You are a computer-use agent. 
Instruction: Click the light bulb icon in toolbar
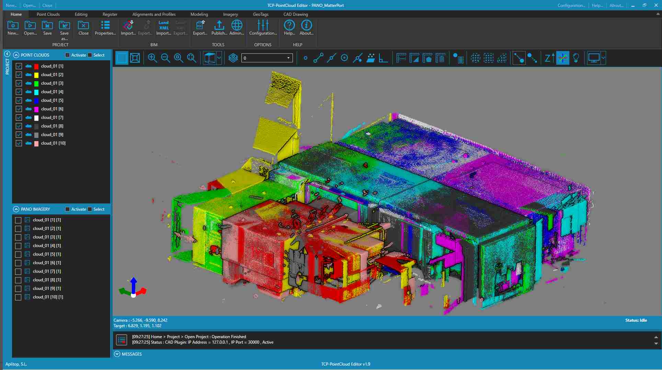[576, 58]
